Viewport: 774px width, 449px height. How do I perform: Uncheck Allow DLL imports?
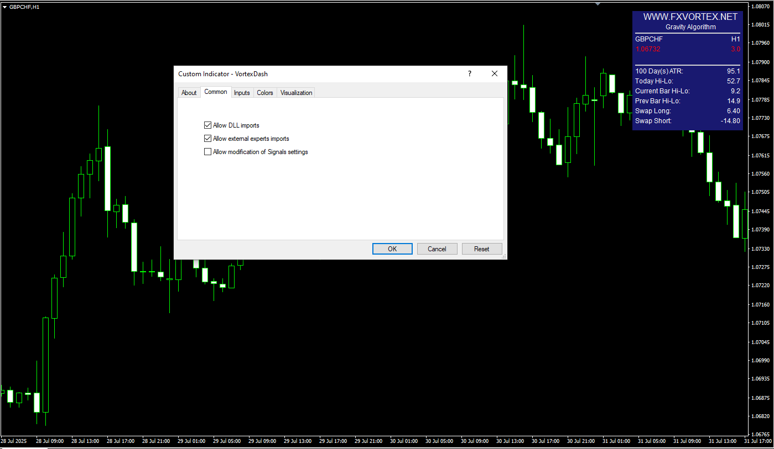coord(208,125)
